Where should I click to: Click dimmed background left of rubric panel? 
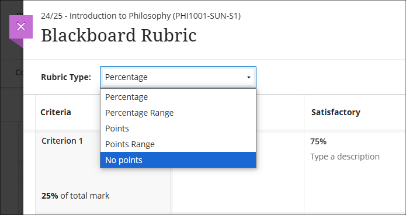tap(11, 130)
